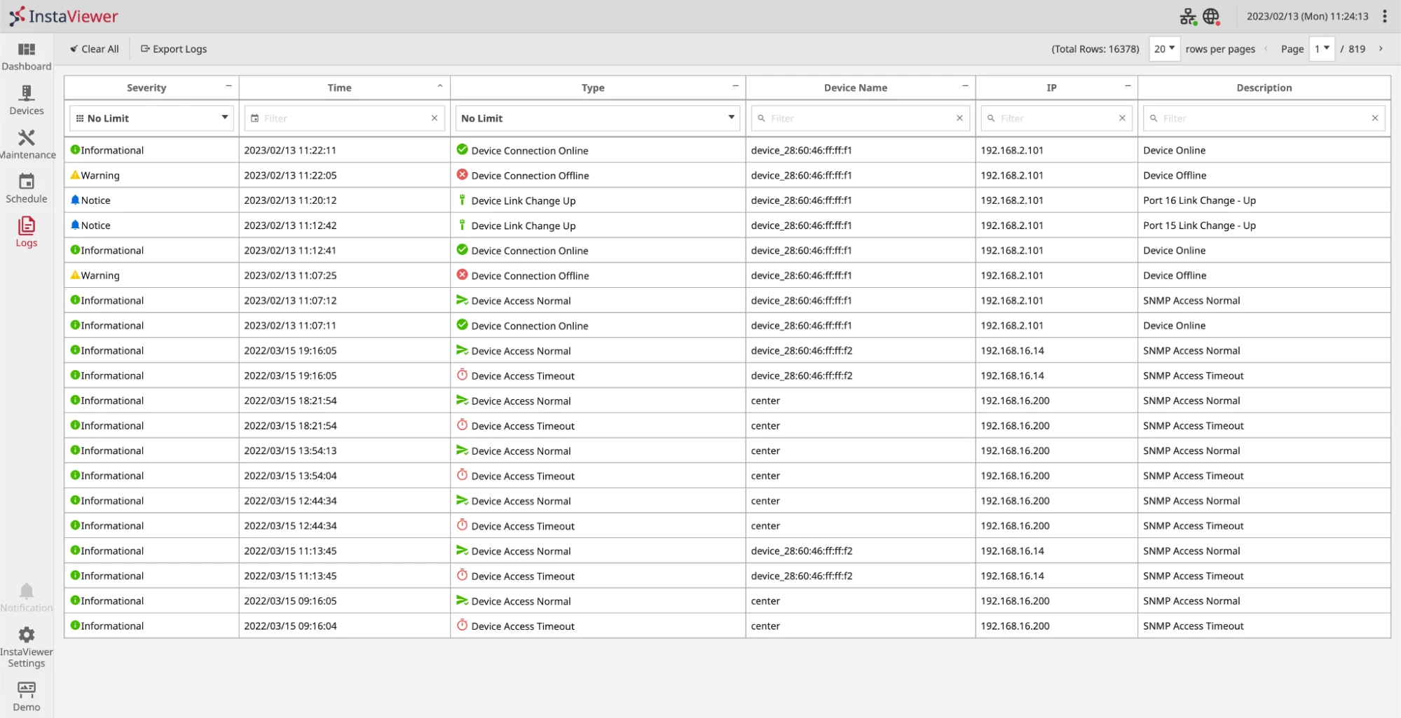This screenshot has width=1401, height=718.
Task: Open InstaViewer Settings gear
Action: (27, 647)
